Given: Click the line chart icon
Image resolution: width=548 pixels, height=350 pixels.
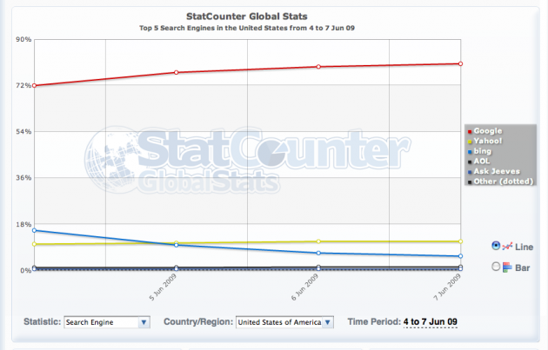Looking at the screenshot, I should tap(509, 246).
